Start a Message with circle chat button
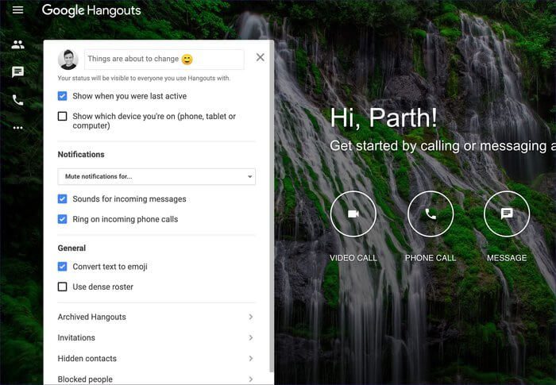This screenshot has height=385, width=556. pyautogui.click(x=507, y=214)
